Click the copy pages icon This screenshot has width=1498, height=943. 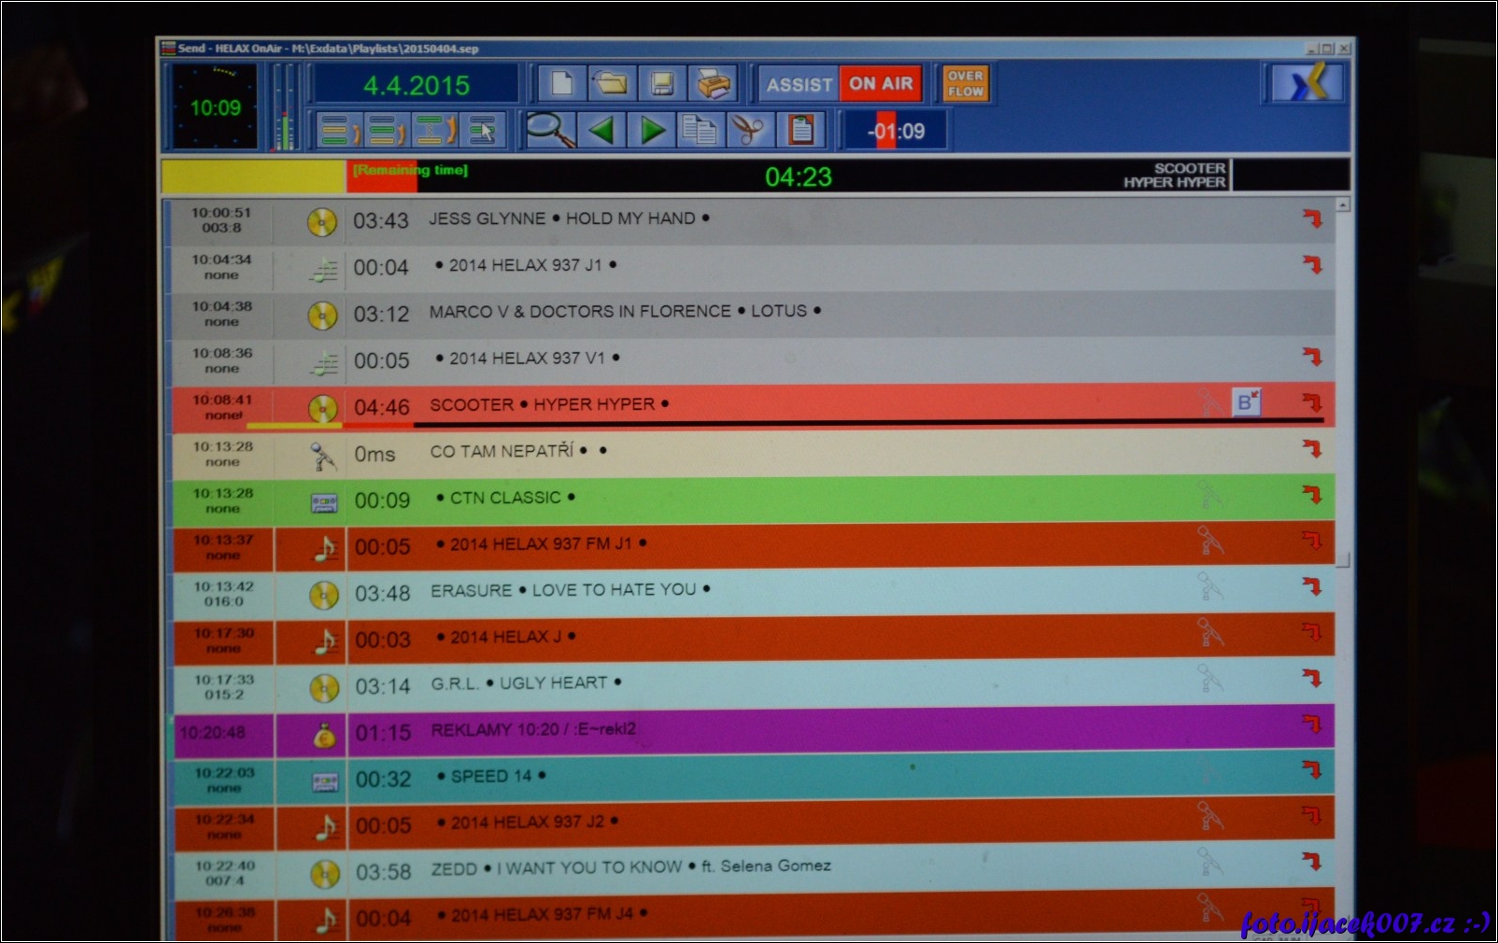click(699, 130)
